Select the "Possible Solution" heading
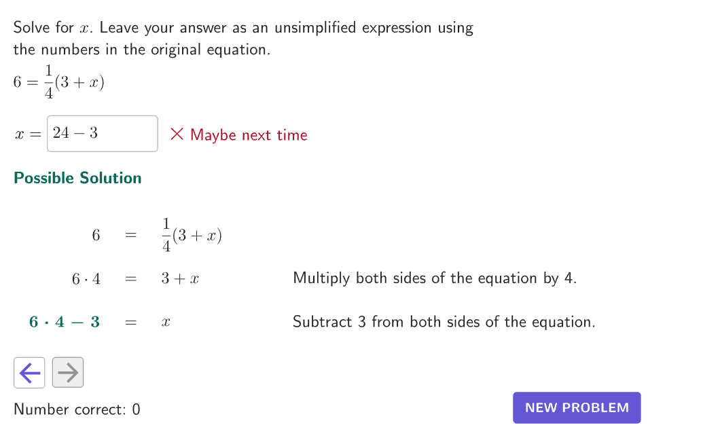Image resolution: width=701 pixels, height=438 pixels. (77, 178)
